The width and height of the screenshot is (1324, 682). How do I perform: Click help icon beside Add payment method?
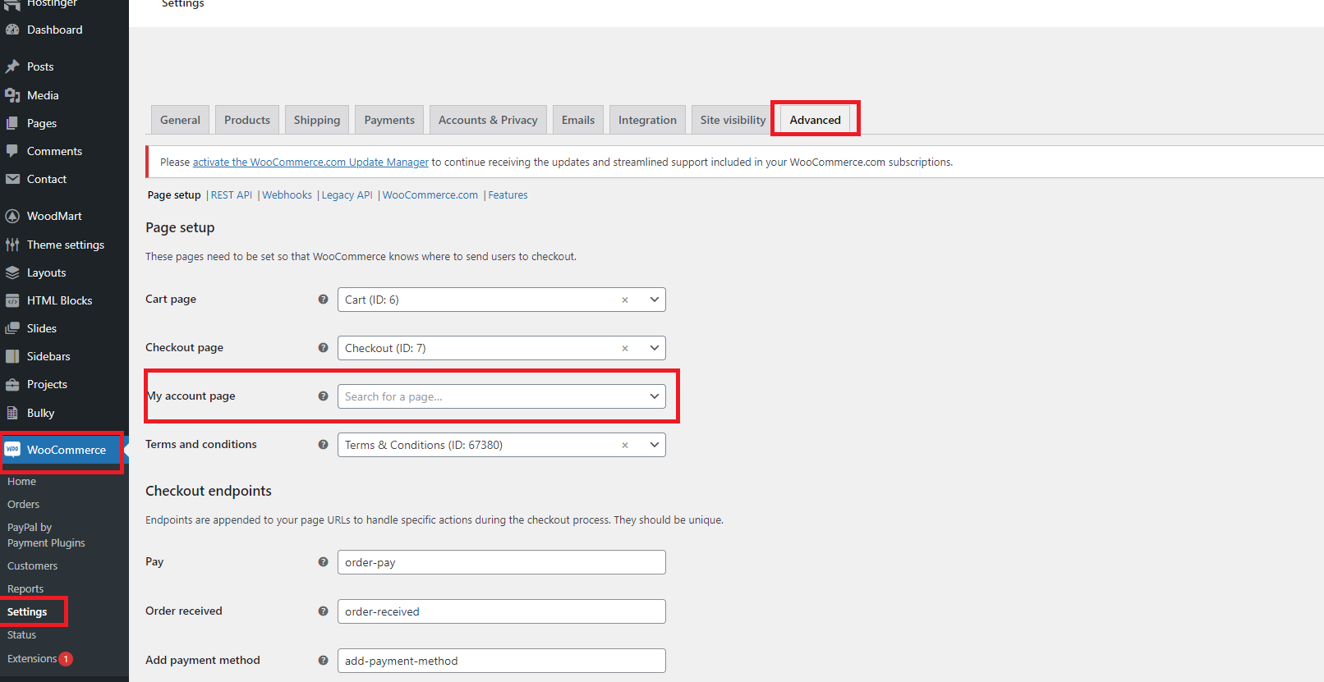coord(323,661)
